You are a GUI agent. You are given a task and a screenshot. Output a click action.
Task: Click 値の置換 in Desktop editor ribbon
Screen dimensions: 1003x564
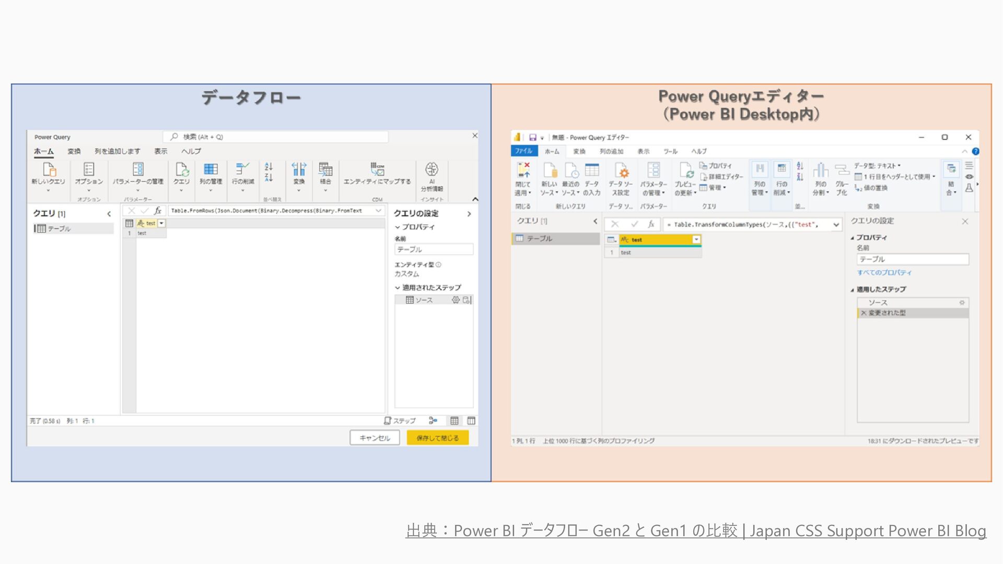point(871,188)
